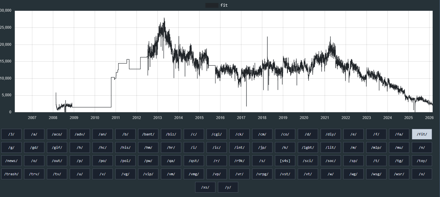The width and height of the screenshot is (440, 197).
Task: Select the /bant/ board button
Action: [148, 134]
